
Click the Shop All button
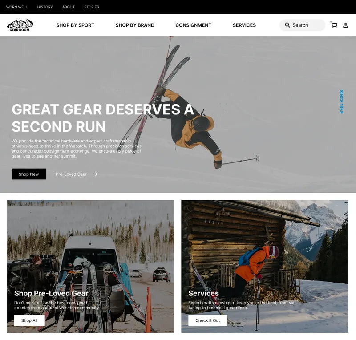point(29,320)
